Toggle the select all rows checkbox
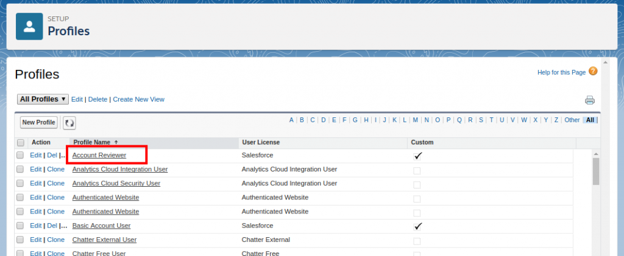Image resolution: width=624 pixels, height=256 pixels. (21, 143)
